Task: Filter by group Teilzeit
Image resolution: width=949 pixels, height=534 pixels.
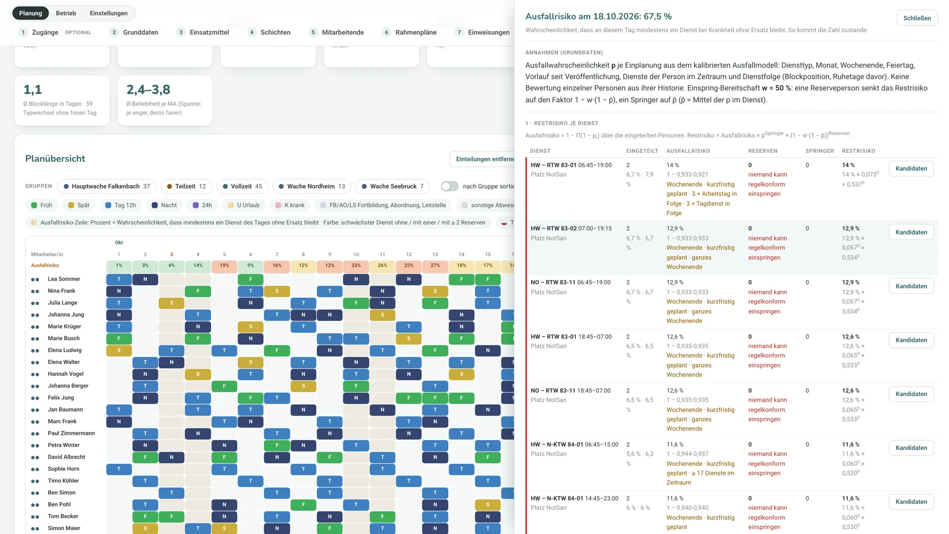Action: click(187, 186)
